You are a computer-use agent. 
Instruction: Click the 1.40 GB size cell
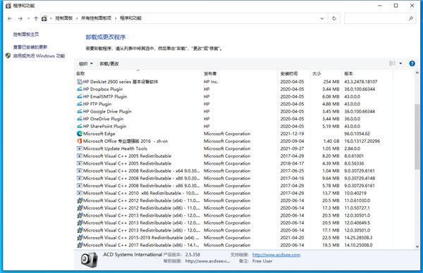point(331,141)
